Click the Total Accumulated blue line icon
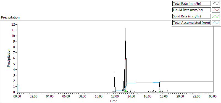Viewport: 221px width, 103px height. pos(216,23)
